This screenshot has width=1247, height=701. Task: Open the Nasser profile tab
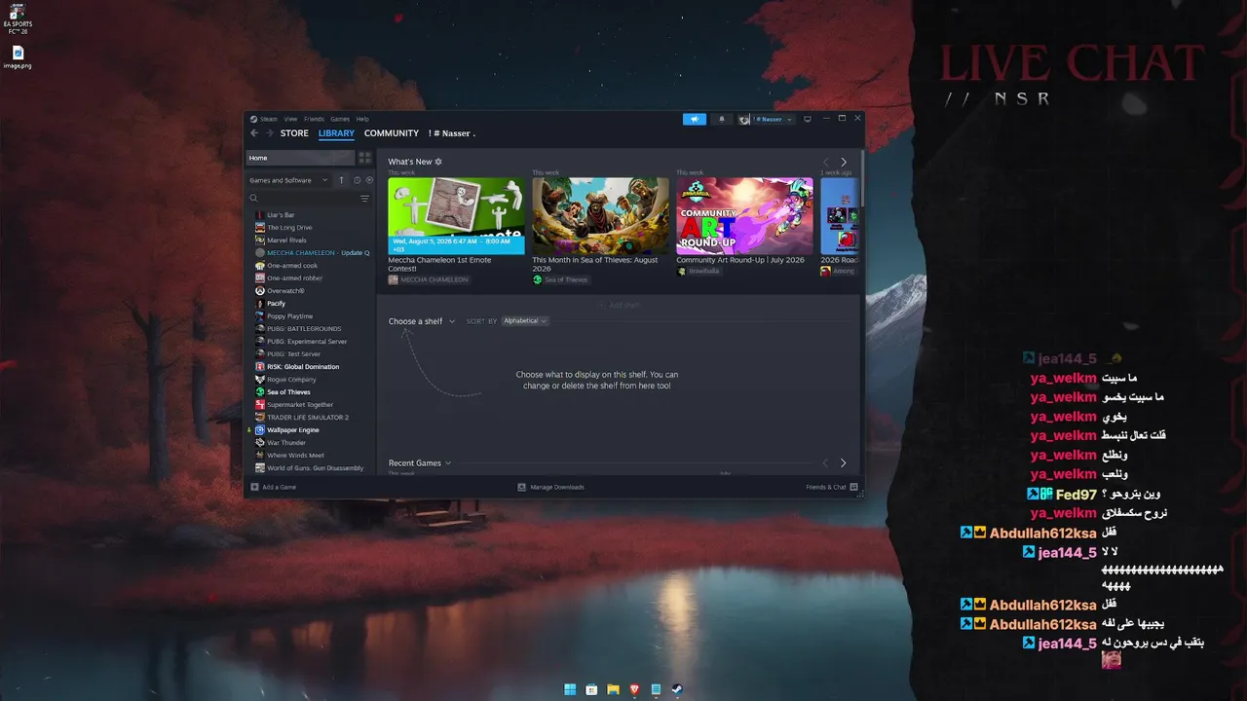[452, 133]
